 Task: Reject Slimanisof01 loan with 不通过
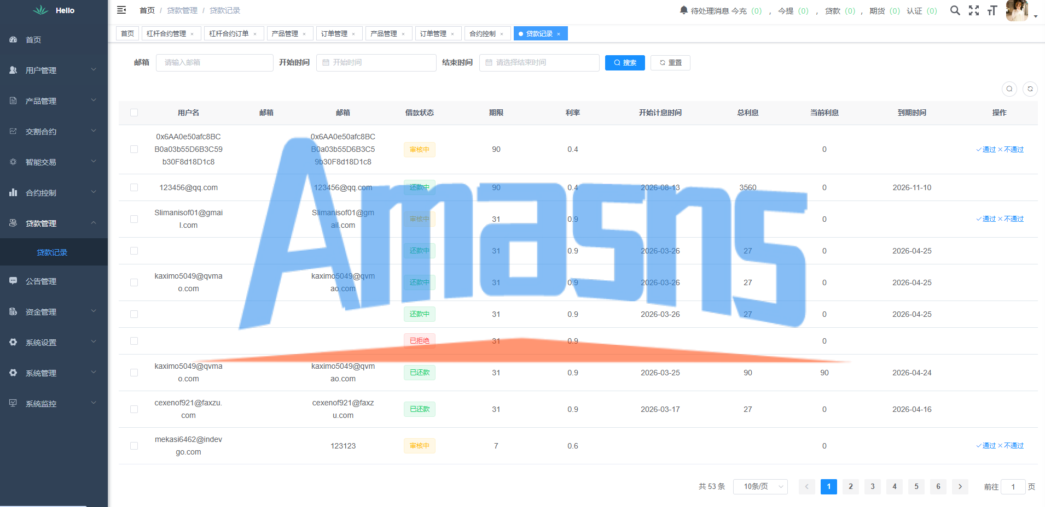[1011, 219]
